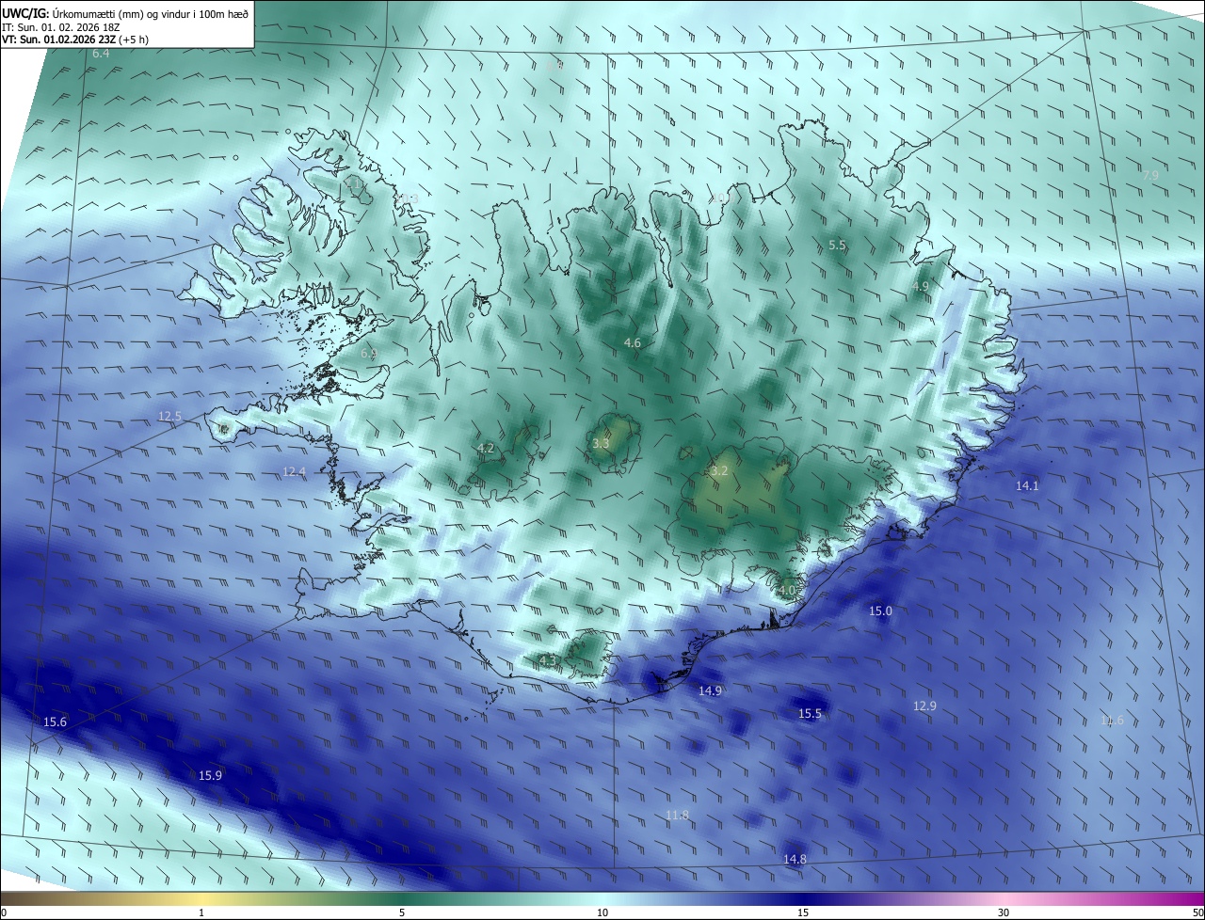1205x920 pixels.
Task: Click the 4.2 value label
Action: [x=486, y=449]
